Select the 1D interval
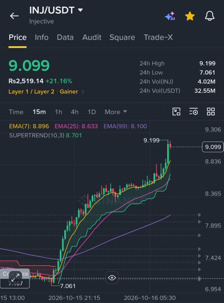224x303 pixels. [92, 112]
